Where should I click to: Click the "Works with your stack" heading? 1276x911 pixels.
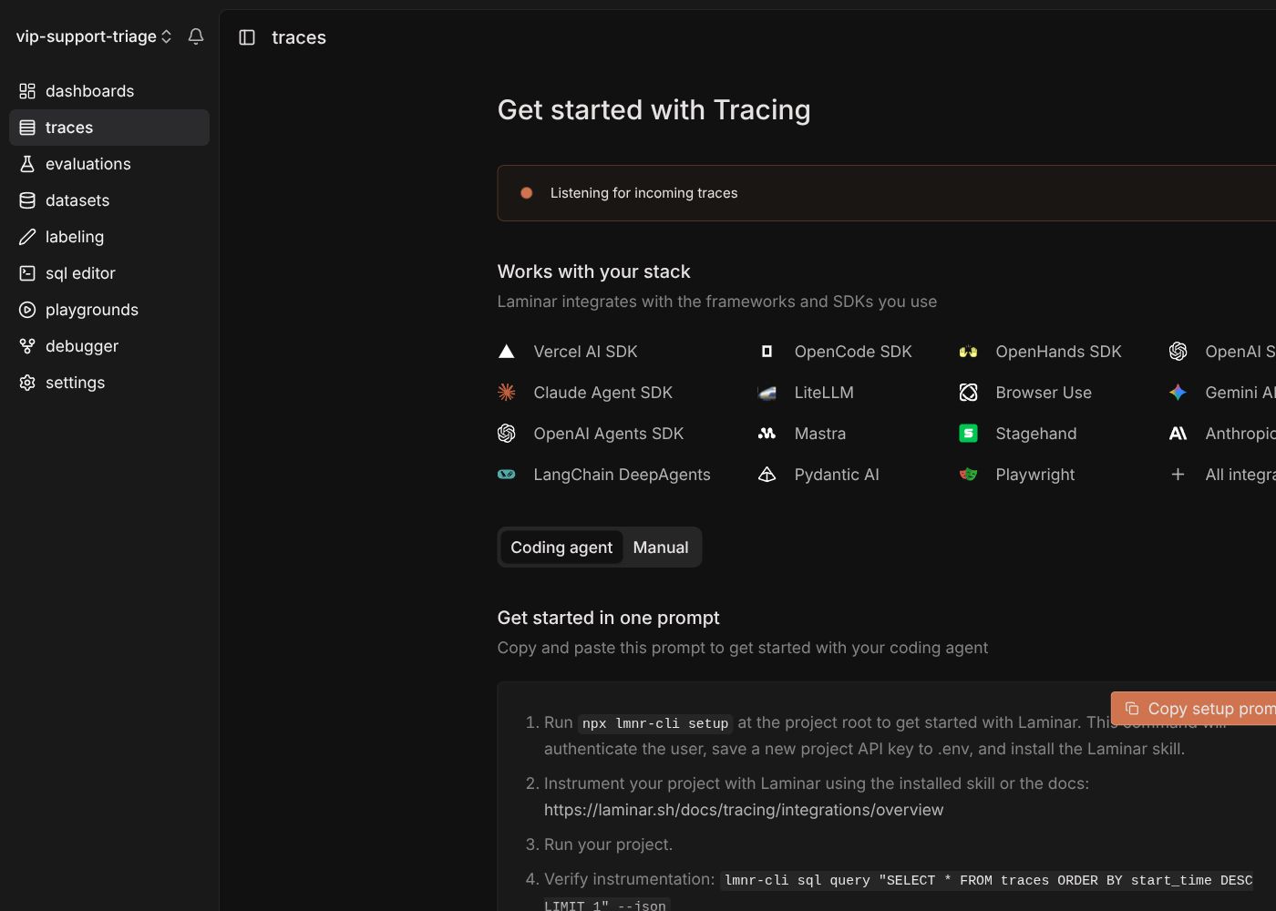pyautogui.click(x=593, y=271)
